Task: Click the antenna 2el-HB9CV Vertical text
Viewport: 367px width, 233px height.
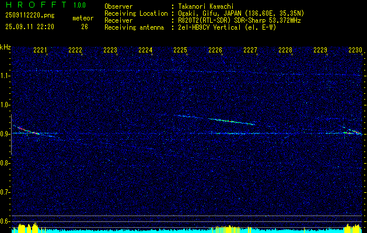Action: click(226, 27)
